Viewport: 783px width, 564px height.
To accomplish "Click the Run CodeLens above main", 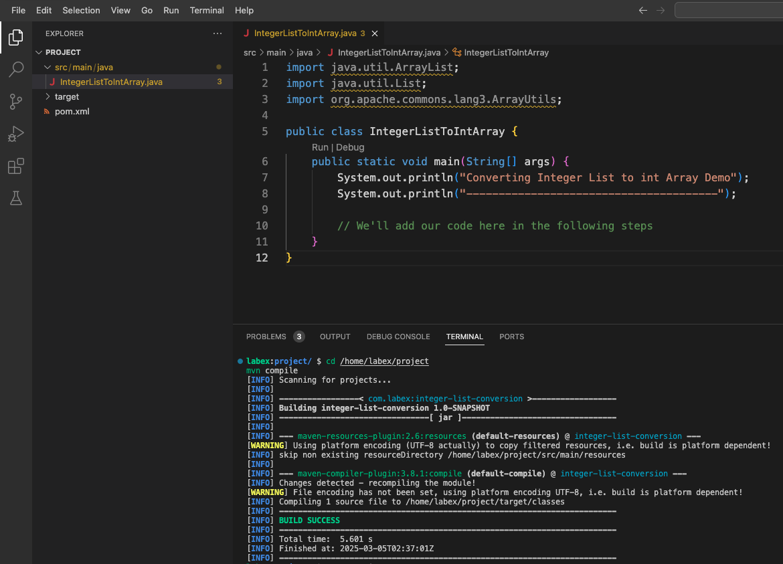I will tap(320, 147).
